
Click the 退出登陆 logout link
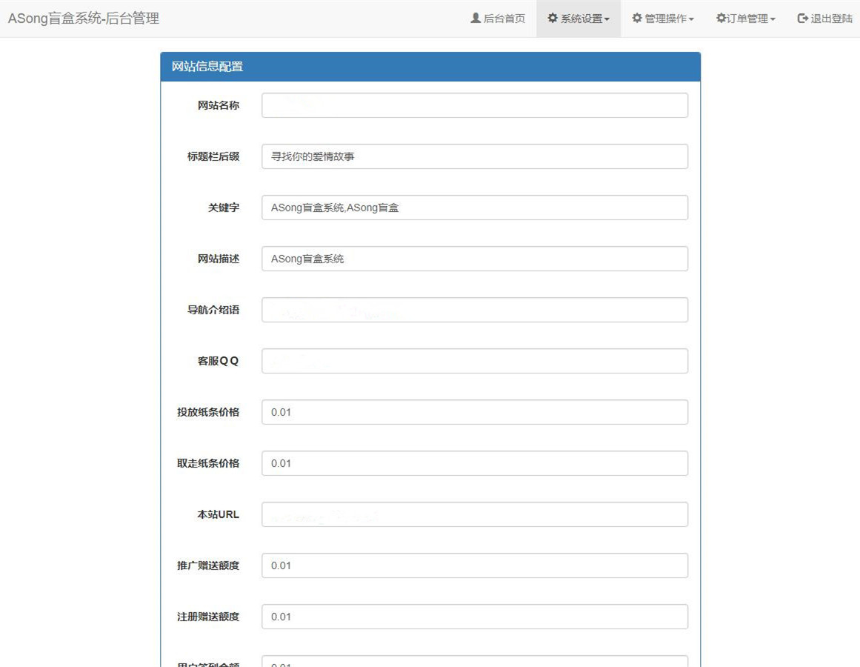pos(825,19)
